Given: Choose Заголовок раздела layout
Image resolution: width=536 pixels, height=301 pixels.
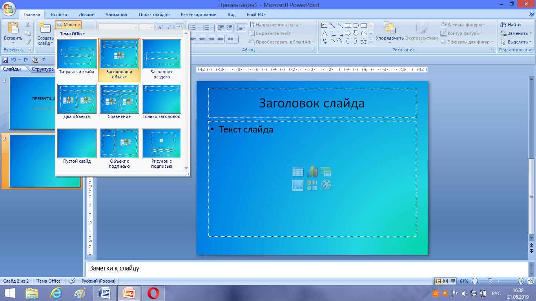Looking at the screenshot, I should [162, 59].
